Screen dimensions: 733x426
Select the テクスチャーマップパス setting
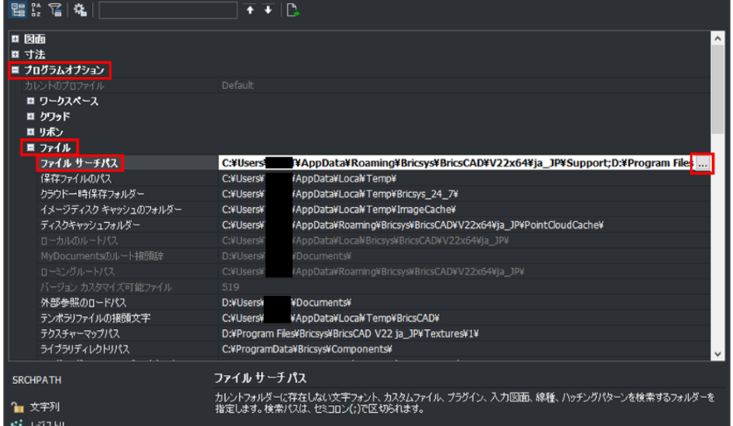coord(80,334)
